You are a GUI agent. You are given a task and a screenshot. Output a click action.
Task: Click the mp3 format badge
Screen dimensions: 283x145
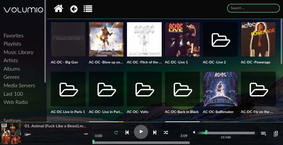pyautogui.click(x=28, y=134)
